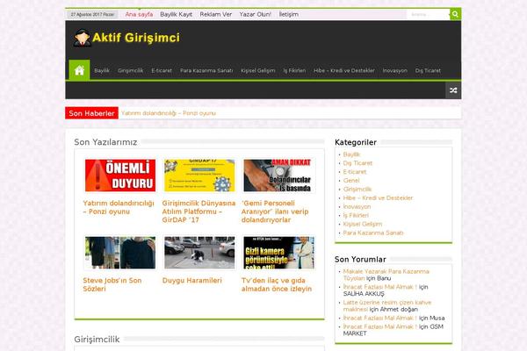Open the ÖNEMLİ DUYURU article thumbnail

pos(120,175)
